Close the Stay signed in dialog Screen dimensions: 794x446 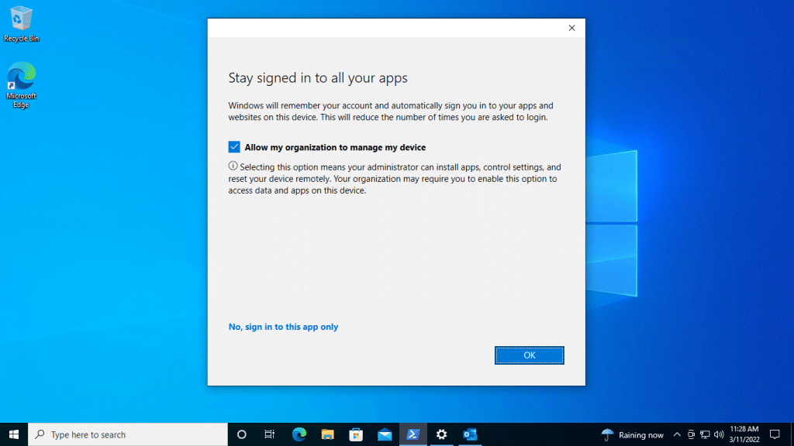click(571, 28)
